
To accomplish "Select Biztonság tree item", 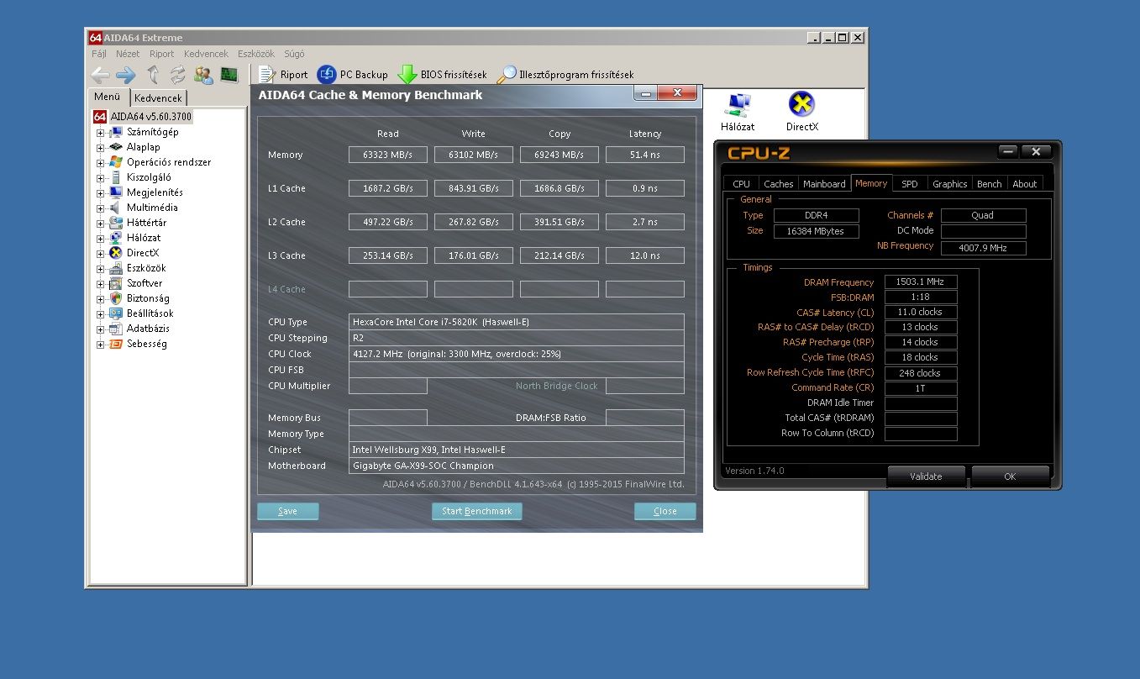I will 148,298.
